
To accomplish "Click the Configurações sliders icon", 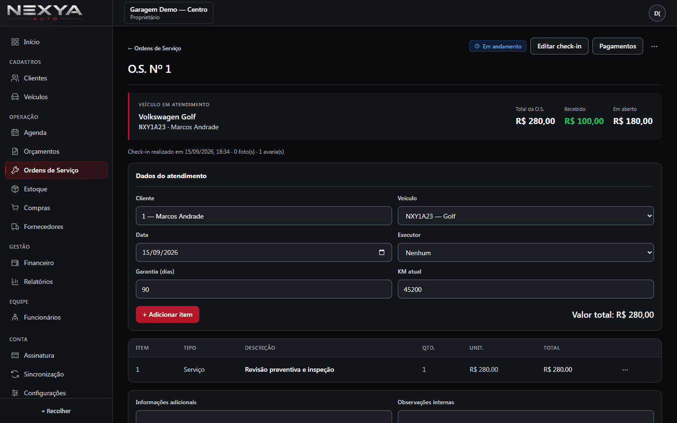I will [15, 393].
